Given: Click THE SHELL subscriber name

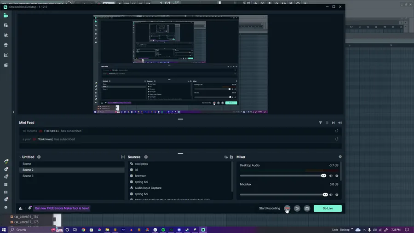Looking at the screenshot, I should (52, 131).
